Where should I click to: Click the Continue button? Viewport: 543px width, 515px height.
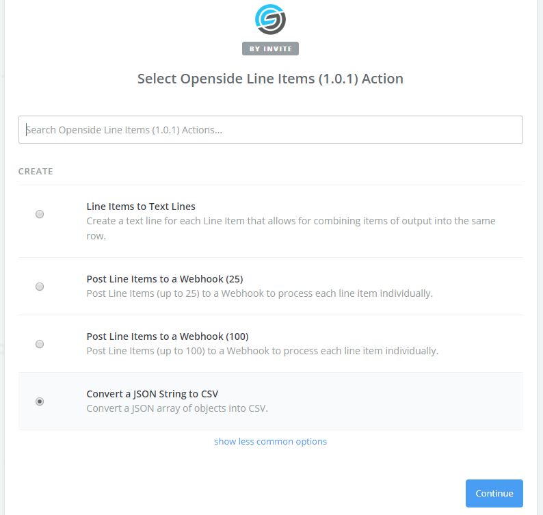pyautogui.click(x=494, y=493)
